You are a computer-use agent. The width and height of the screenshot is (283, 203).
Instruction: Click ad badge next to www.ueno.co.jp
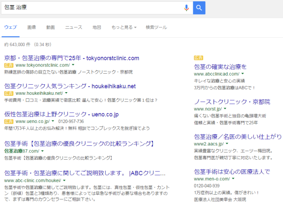(9, 121)
